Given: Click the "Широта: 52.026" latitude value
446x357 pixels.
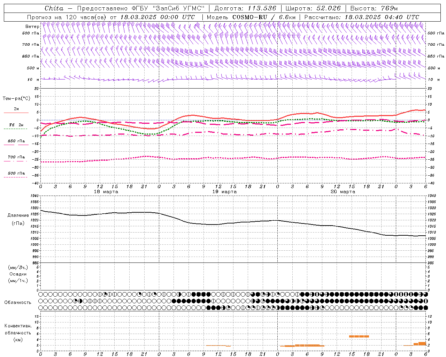Looking at the screenshot, I should pos(313,8).
